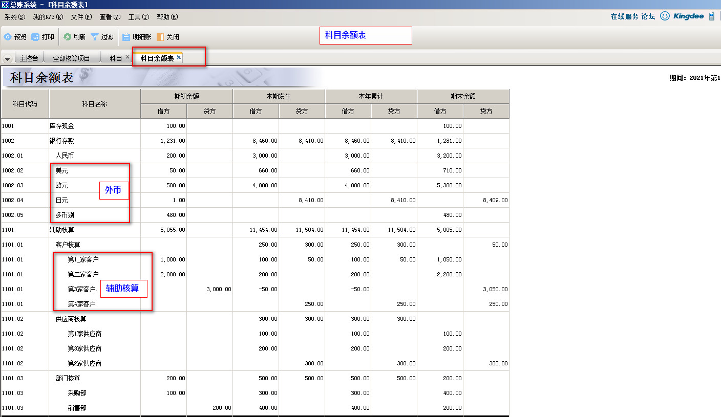Click the 预览 preview toolbar icon
Image resolution: width=721 pixels, height=417 pixels.
tap(8, 37)
